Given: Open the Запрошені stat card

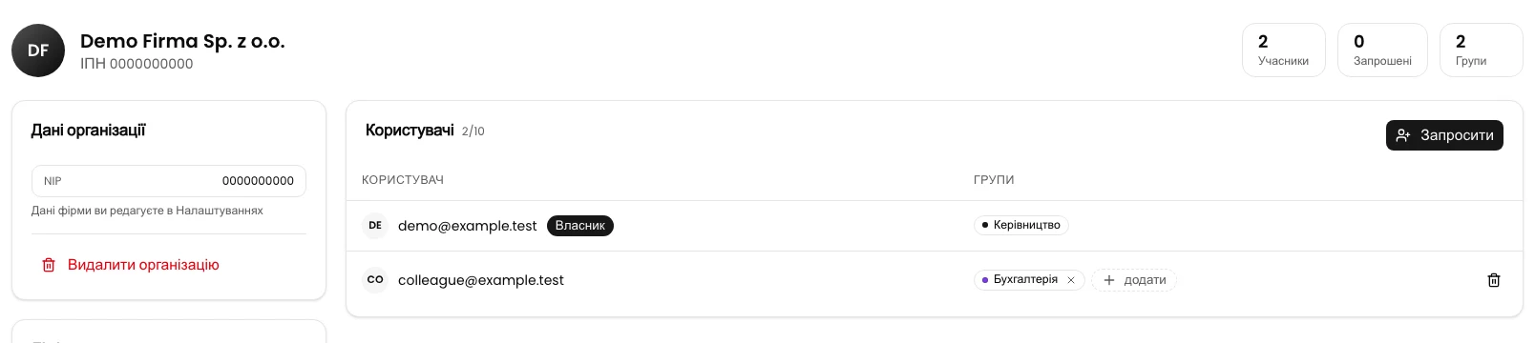Looking at the screenshot, I should [x=1382, y=50].
